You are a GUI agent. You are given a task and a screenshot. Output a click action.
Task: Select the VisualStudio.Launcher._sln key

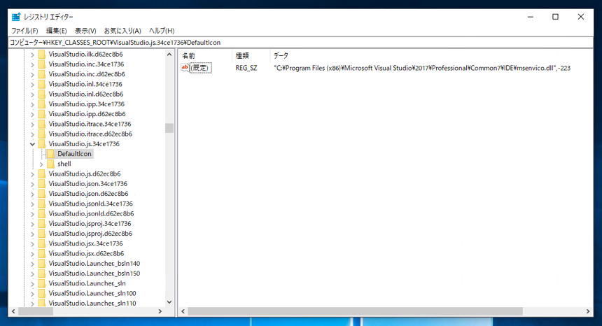[87, 283]
